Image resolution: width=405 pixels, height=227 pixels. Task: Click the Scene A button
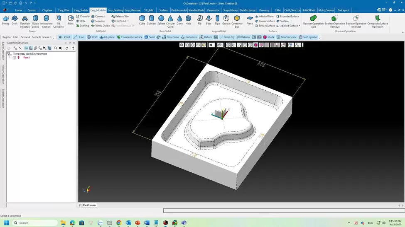pyautogui.click(x=25, y=37)
